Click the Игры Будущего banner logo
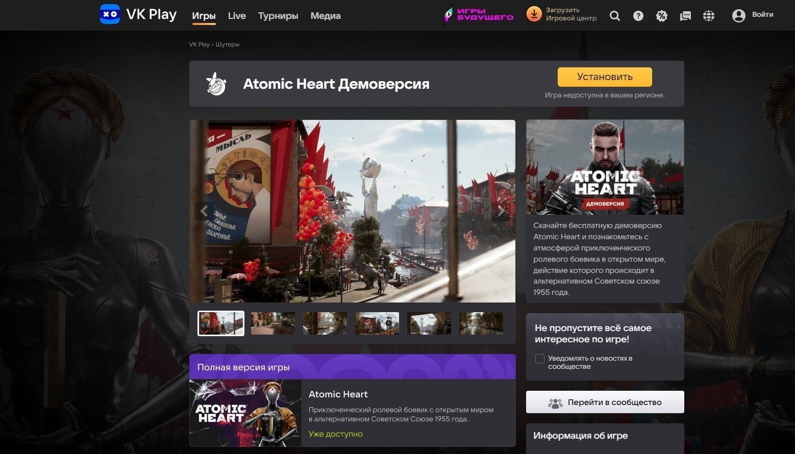This screenshot has width=795, height=454. coord(479,15)
